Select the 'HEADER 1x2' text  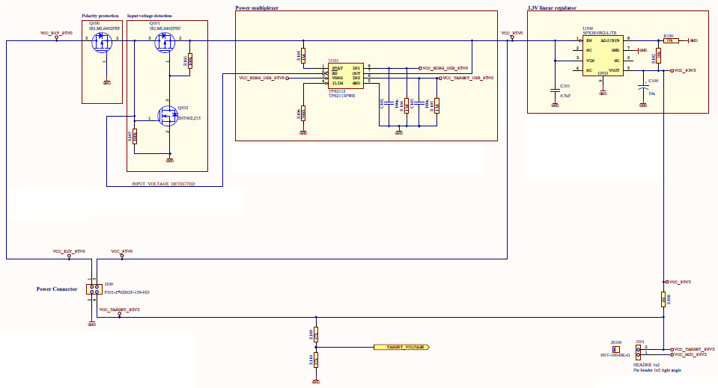coord(647,365)
